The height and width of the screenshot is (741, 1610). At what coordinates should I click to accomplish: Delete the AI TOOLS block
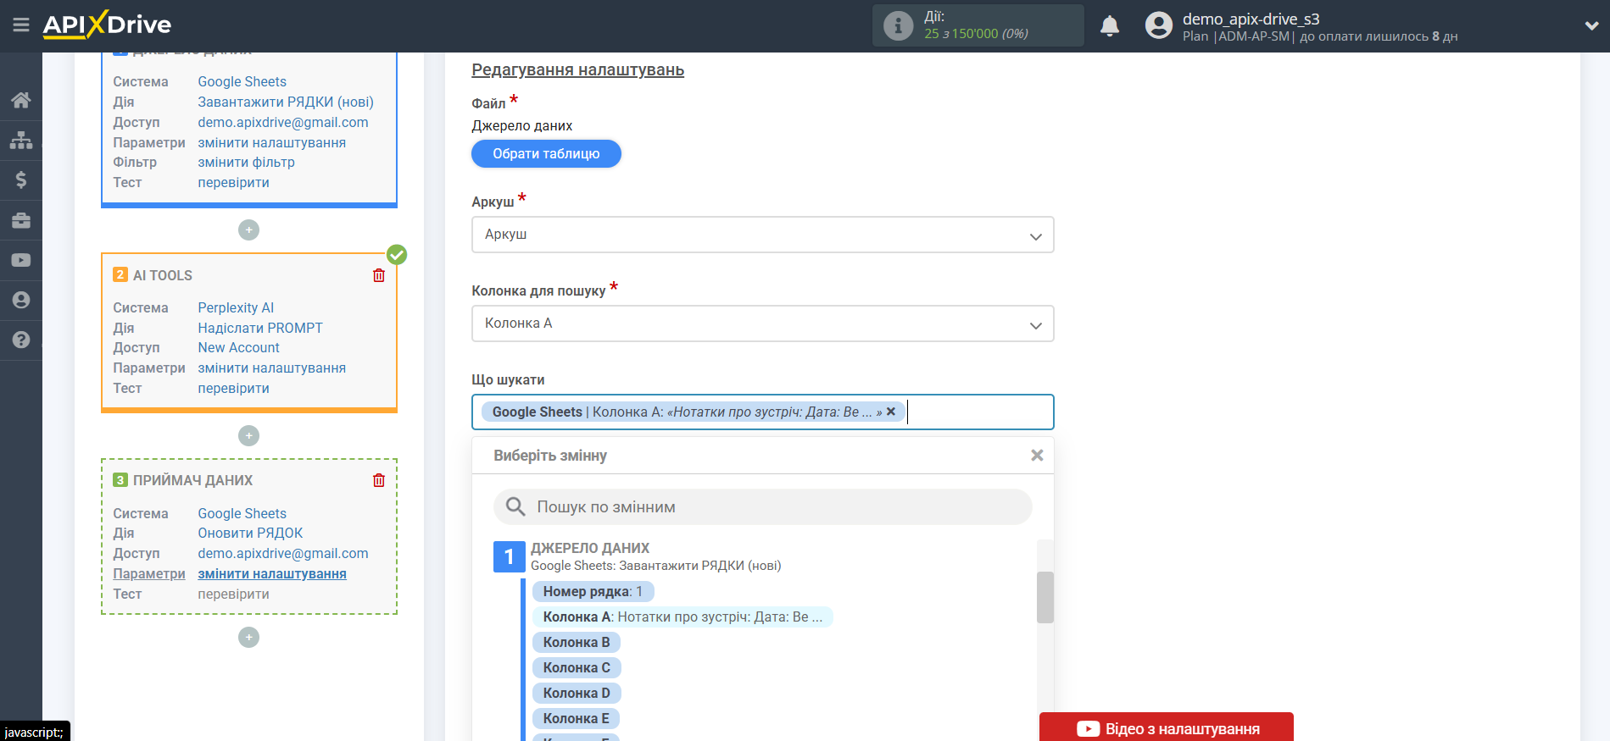(379, 275)
